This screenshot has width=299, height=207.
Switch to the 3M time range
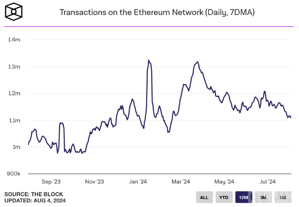(x=263, y=198)
